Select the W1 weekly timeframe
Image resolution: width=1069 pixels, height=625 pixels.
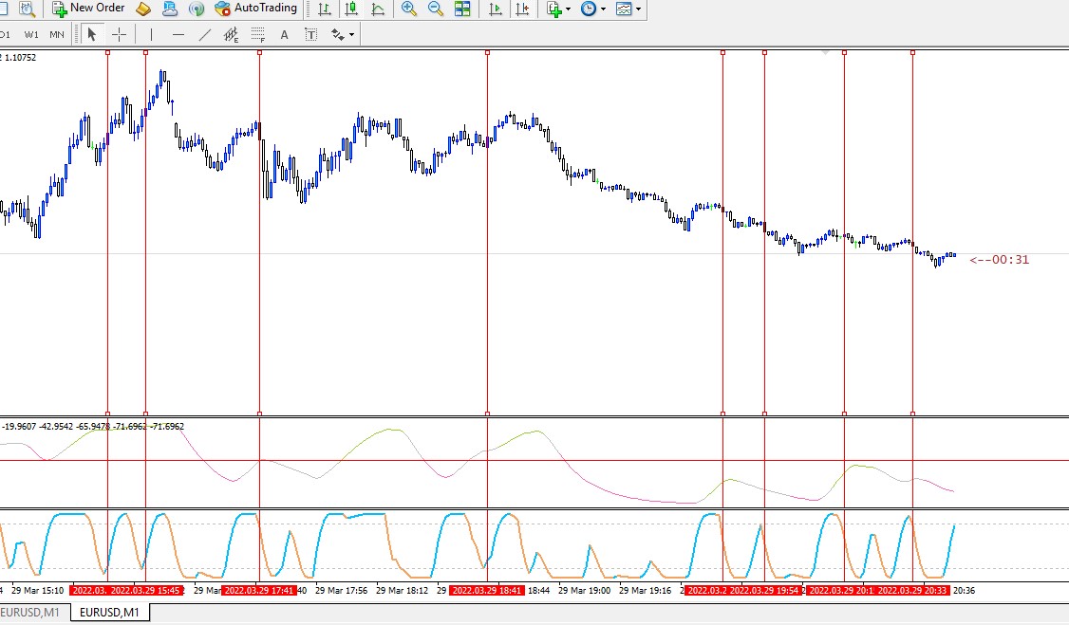[31, 34]
